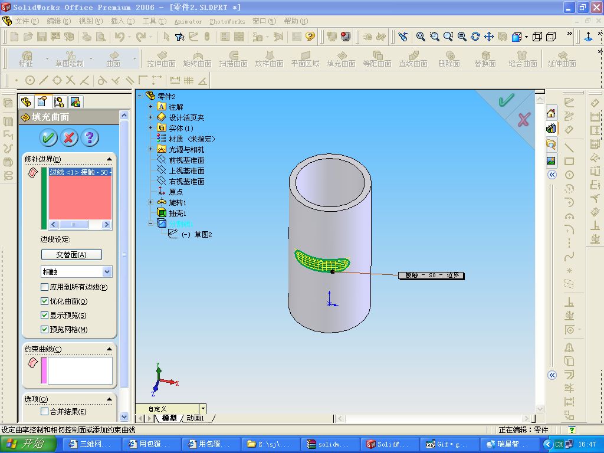Click the Save floppy disk icon

pyautogui.click(x=42, y=37)
